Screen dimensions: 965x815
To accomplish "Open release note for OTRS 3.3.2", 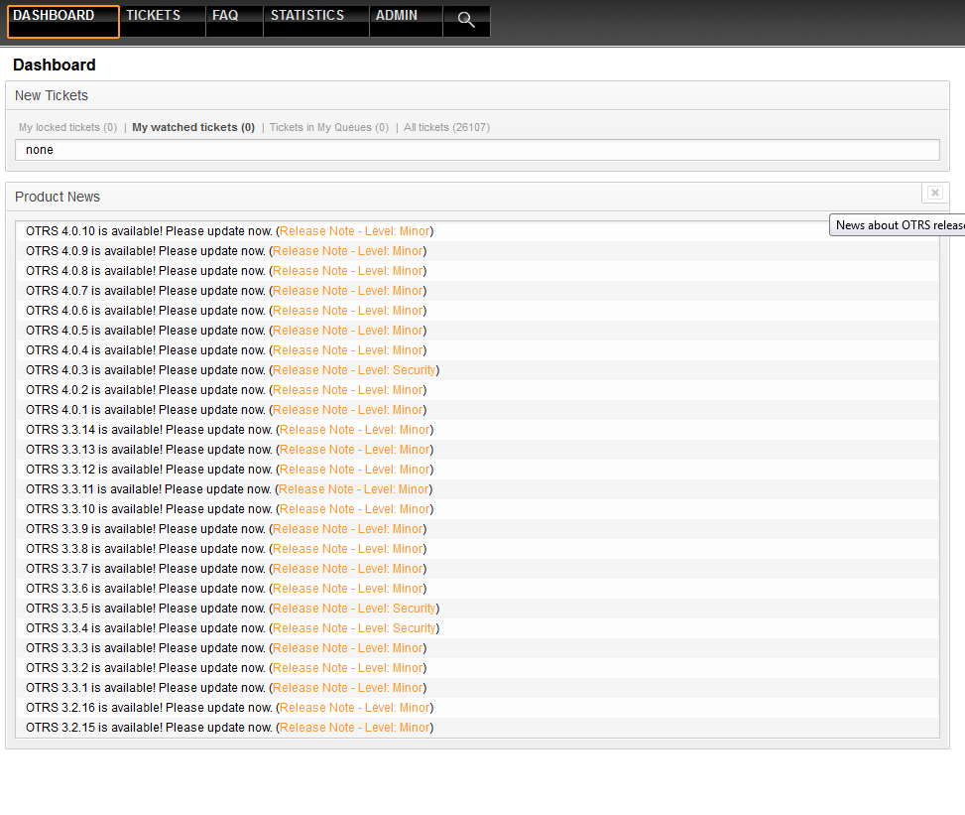I will click(x=348, y=668).
